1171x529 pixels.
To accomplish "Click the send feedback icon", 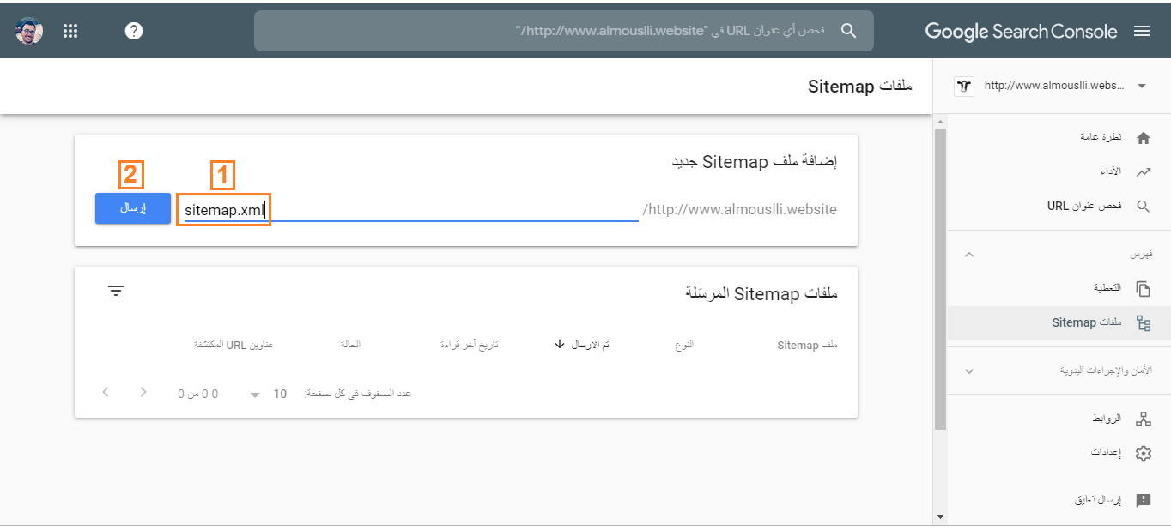I will pos(1143,501).
